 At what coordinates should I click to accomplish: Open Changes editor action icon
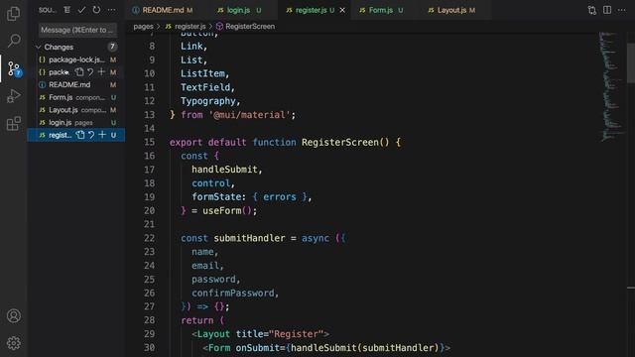(x=592, y=10)
